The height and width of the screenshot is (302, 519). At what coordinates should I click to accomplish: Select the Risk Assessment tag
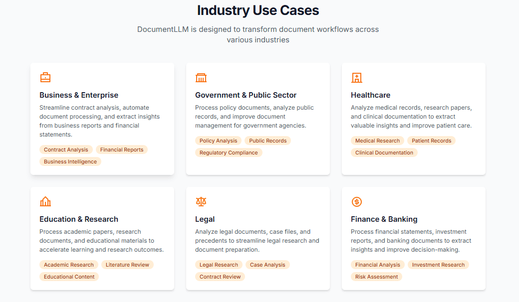pos(376,277)
